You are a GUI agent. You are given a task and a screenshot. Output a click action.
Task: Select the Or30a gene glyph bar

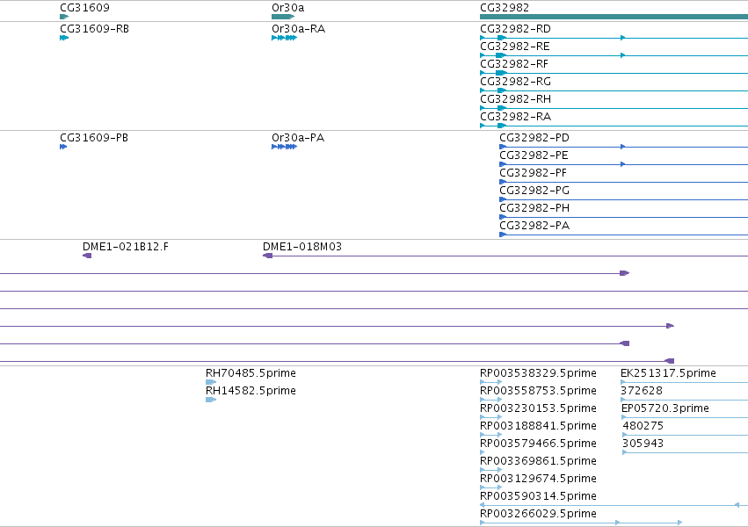coord(283,17)
